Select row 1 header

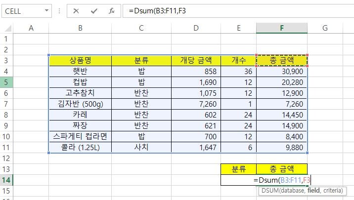[6, 39]
